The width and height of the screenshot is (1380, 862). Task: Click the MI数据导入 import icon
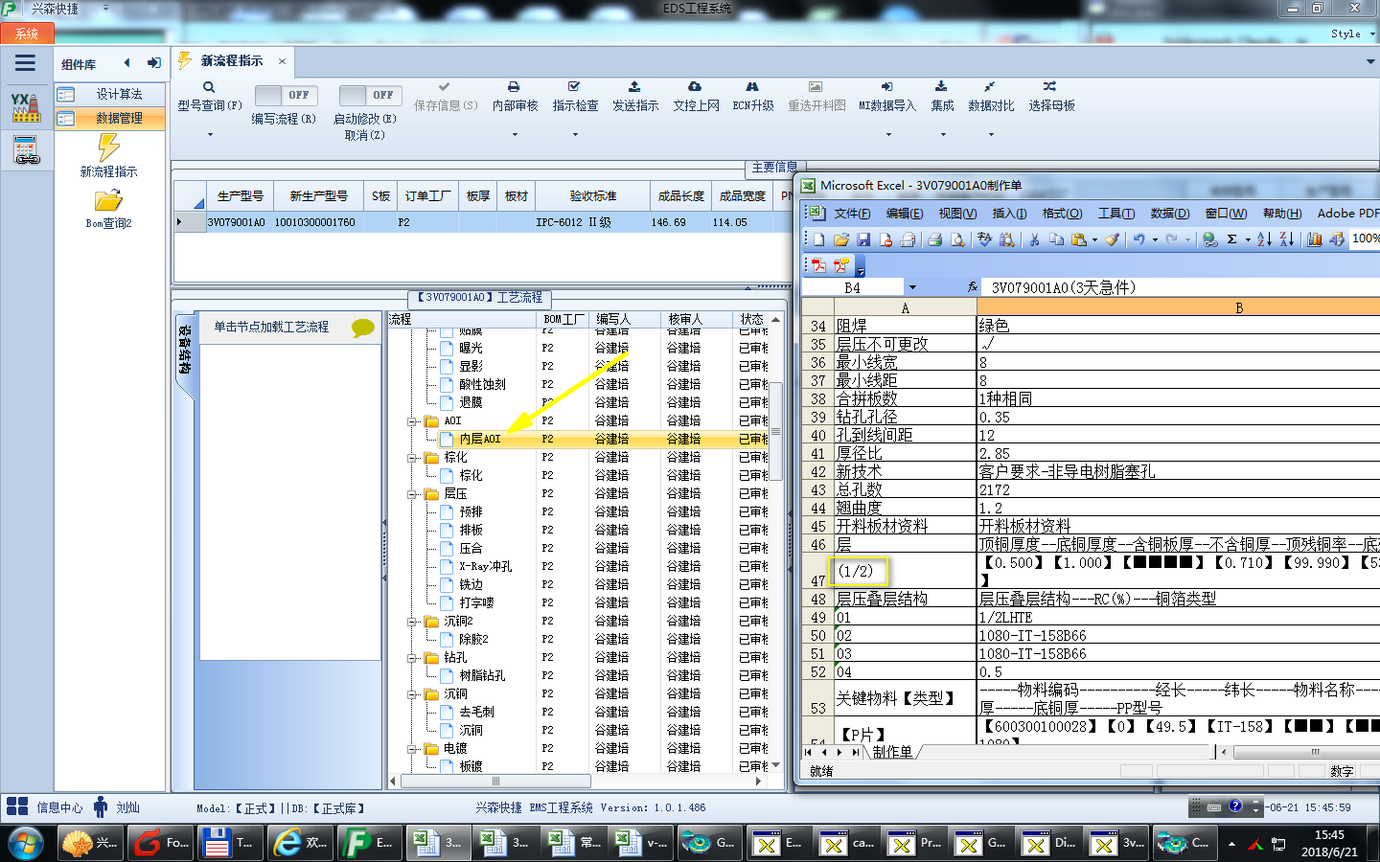click(887, 86)
